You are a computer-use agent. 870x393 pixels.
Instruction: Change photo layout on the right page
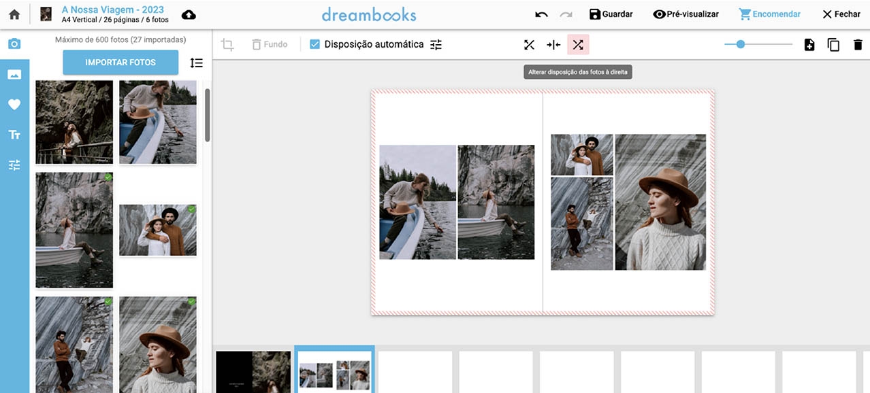coord(578,44)
